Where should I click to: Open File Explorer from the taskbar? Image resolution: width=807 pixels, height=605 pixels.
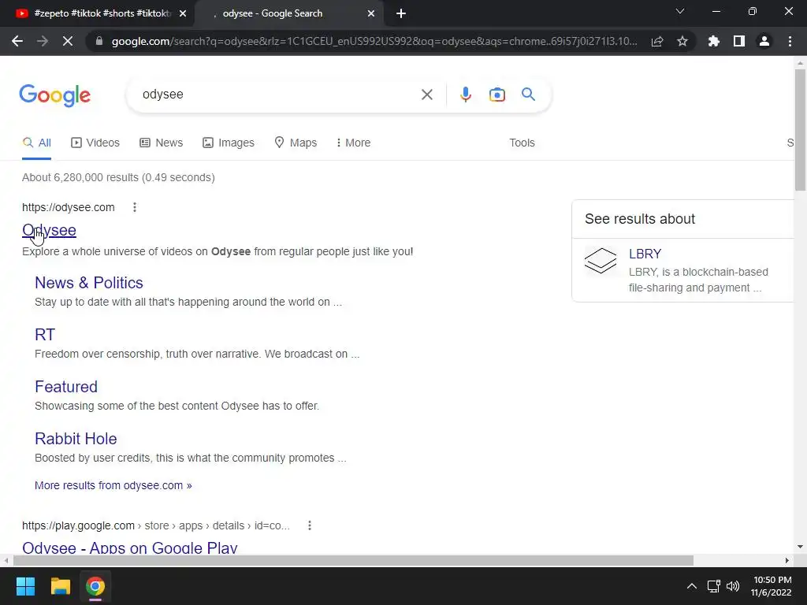(x=60, y=586)
